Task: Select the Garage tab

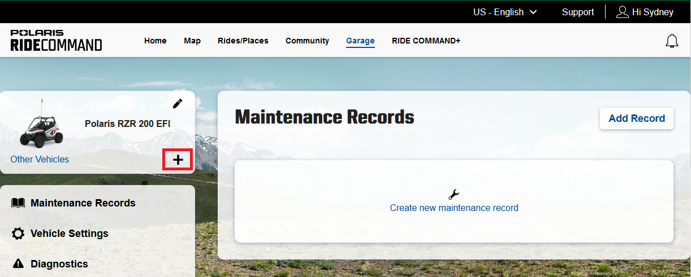Action: click(x=360, y=41)
